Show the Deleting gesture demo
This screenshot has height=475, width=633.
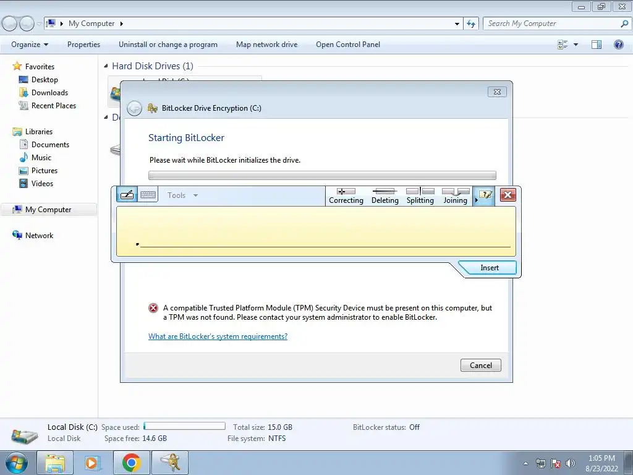click(x=384, y=196)
